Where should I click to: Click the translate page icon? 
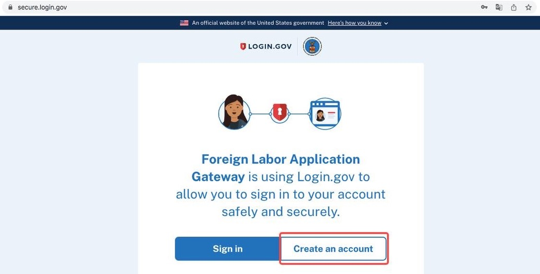pyautogui.click(x=499, y=7)
